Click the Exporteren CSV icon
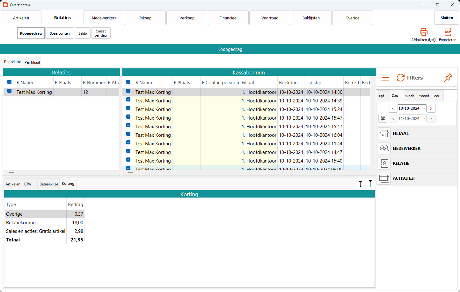 click(448, 32)
